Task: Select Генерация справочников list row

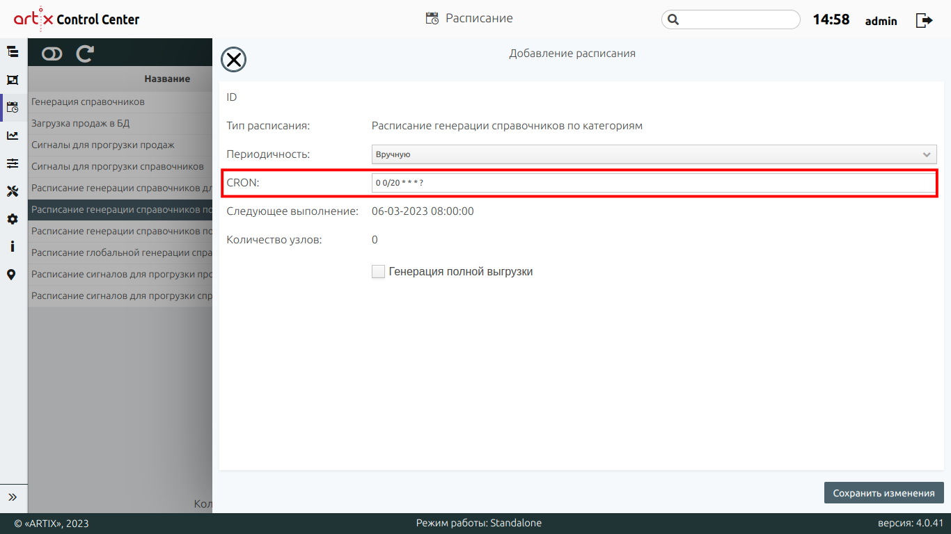Action: pyautogui.click(x=88, y=102)
